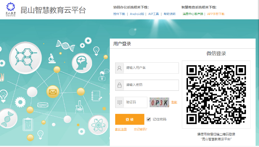
Task: Open the APP手册下载 link
Action: pos(216,14)
